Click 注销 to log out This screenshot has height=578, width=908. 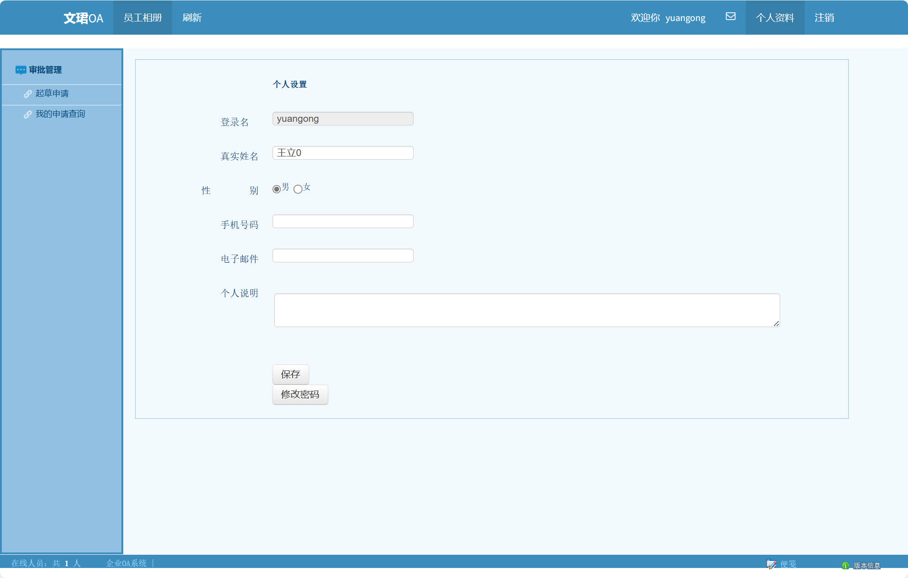[x=824, y=17]
